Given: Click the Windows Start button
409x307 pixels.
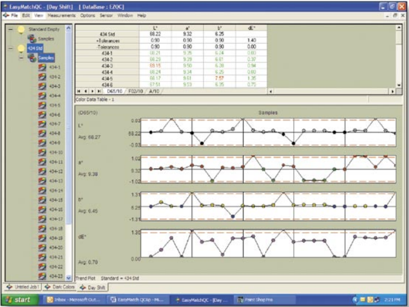Looking at the screenshot, I should 20,300.
